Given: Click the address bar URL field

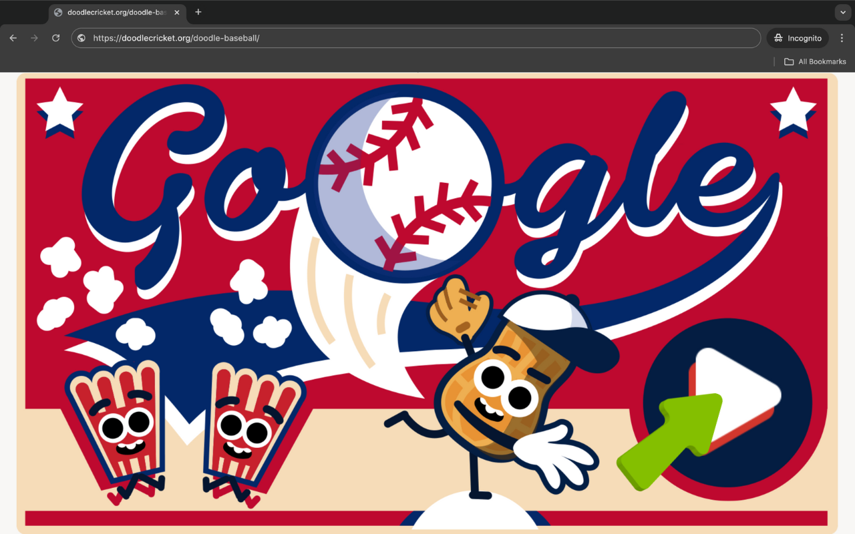Looking at the screenshot, I should click(414, 38).
